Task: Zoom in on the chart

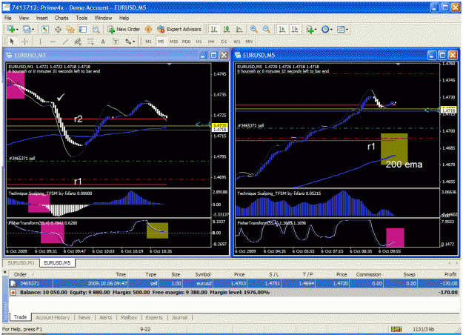Action: click(x=253, y=29)
